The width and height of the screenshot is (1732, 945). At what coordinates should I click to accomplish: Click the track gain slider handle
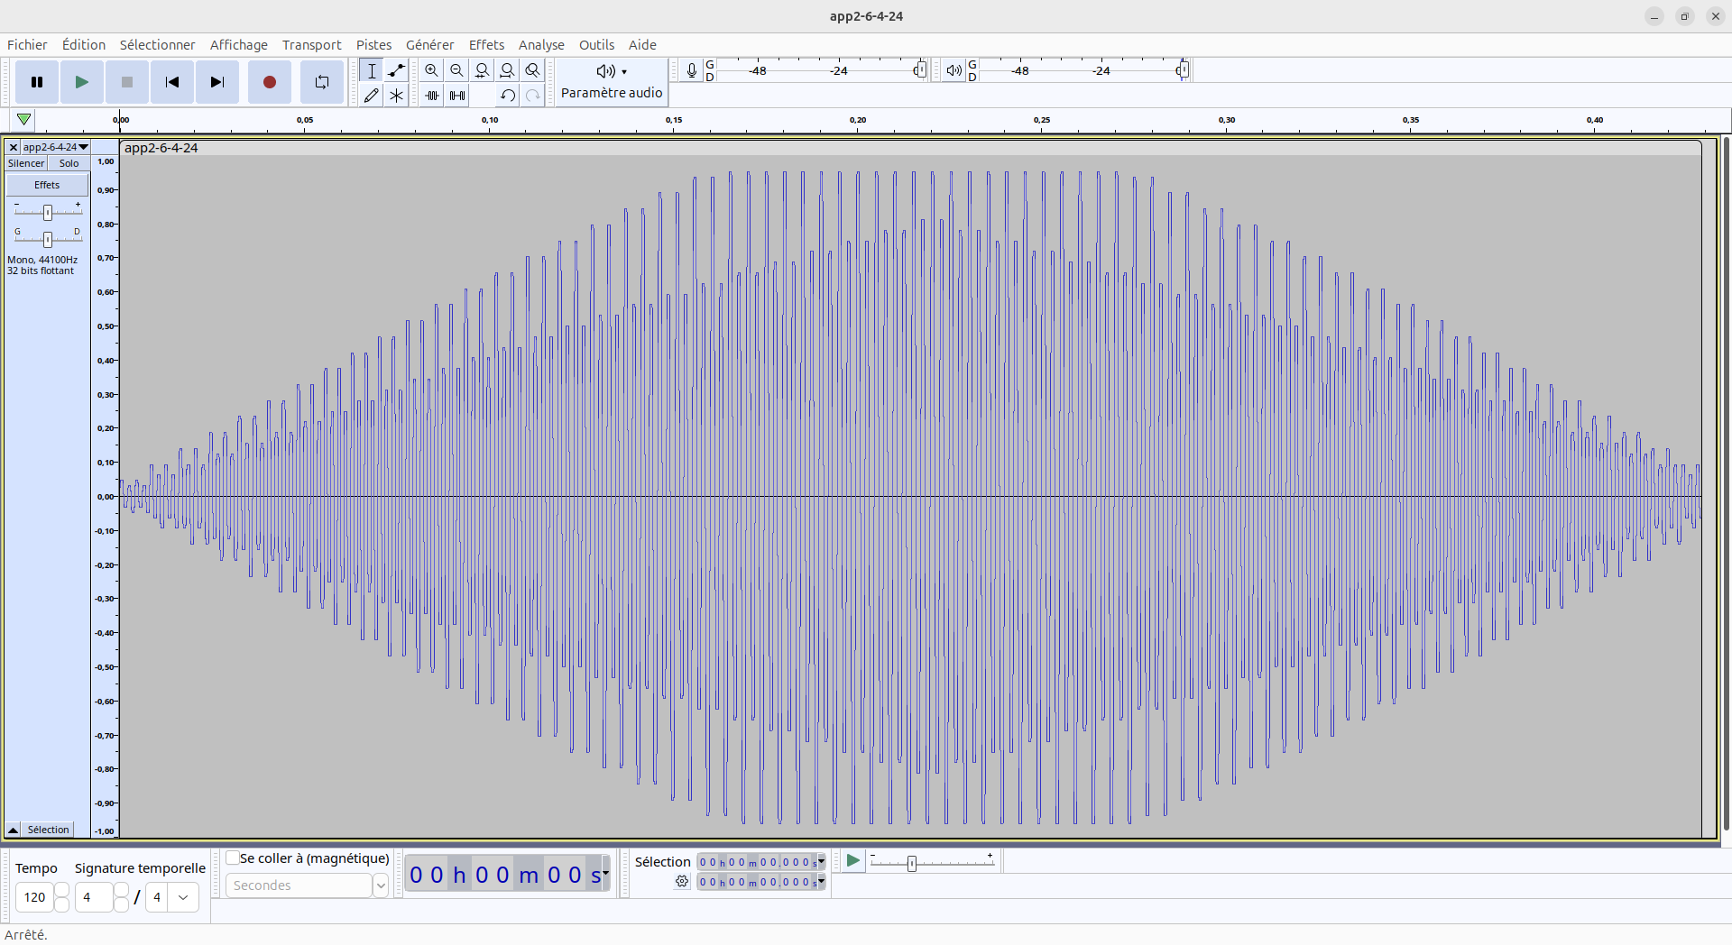tap(48, 212)
